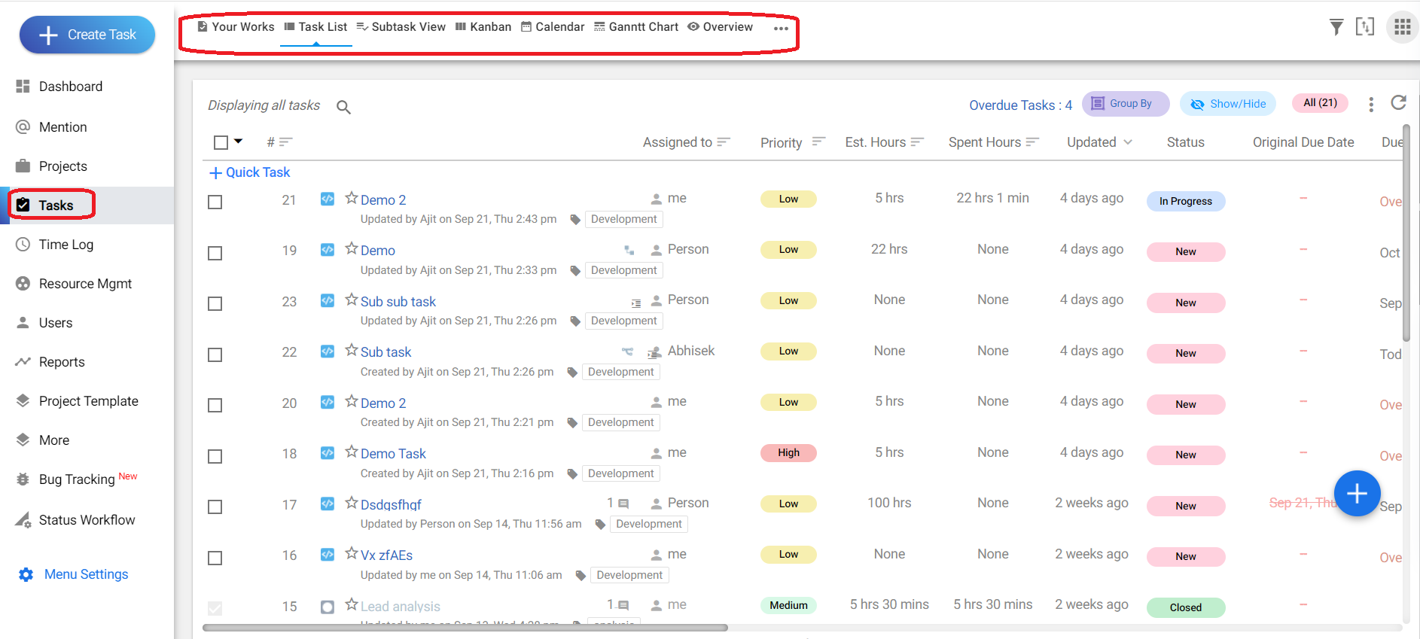
Task: Click the expand view bracket icon
Action: [x=1365, y=26]
